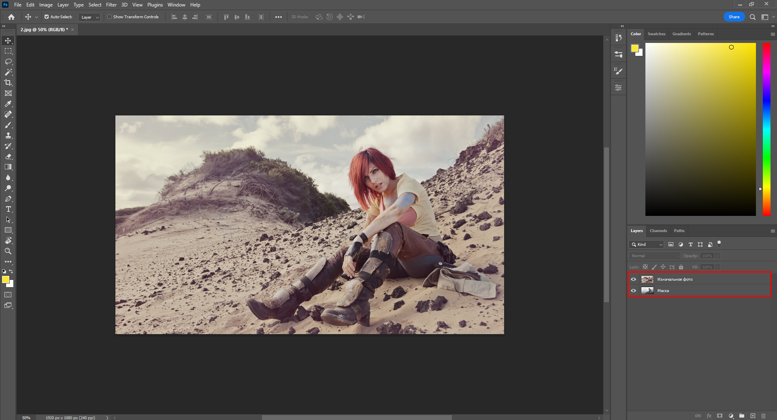Click the delete layer trash icon
The image size is (777, 420).
coord(763,416)
